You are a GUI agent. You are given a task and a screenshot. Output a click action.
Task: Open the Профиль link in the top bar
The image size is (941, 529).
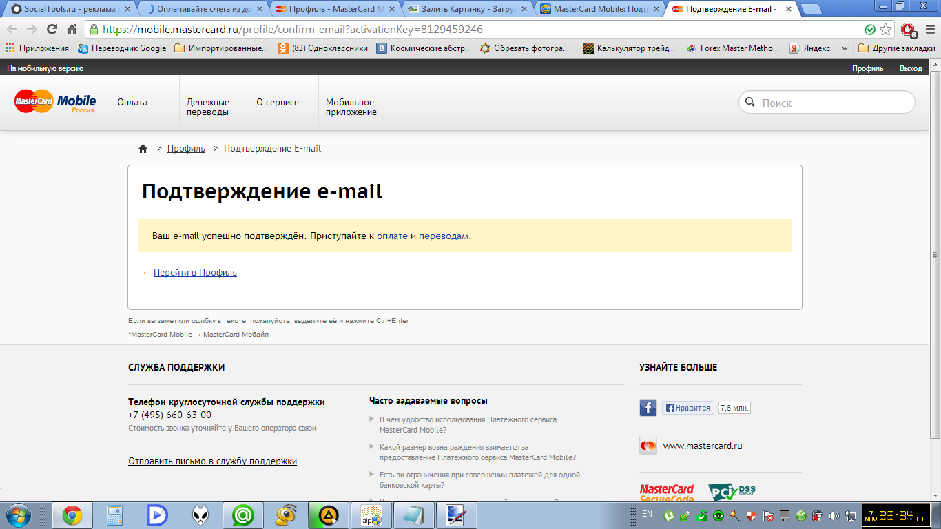click(867, 68)
